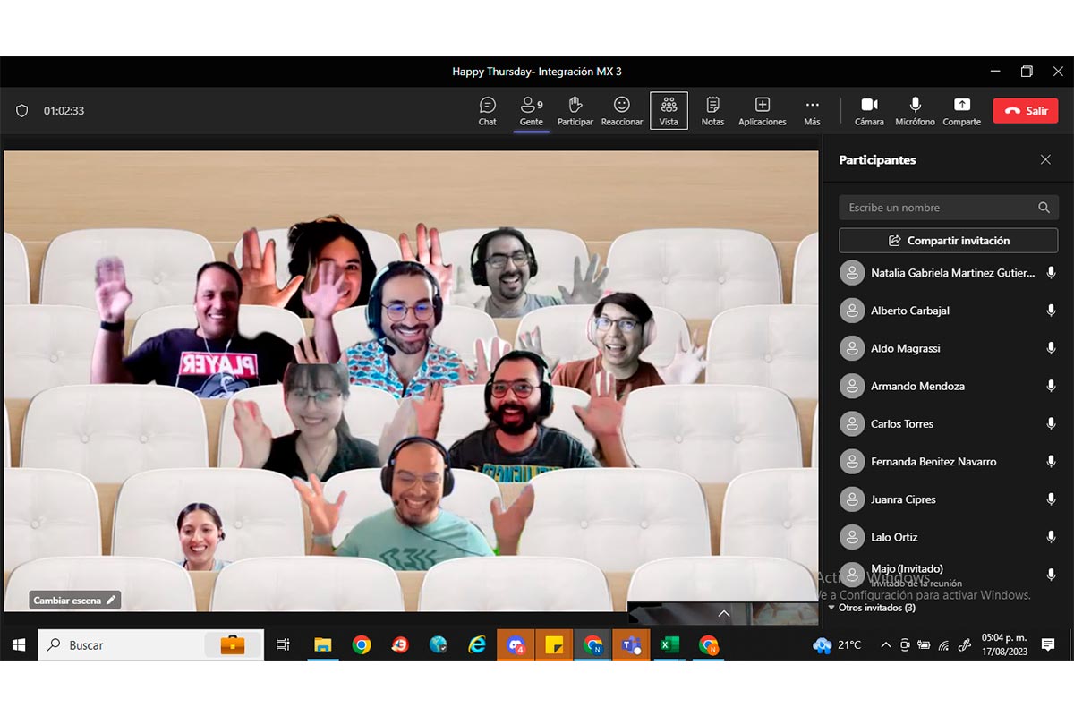
Task: Leave the meeting with Salir
Action: [1026, 111]
